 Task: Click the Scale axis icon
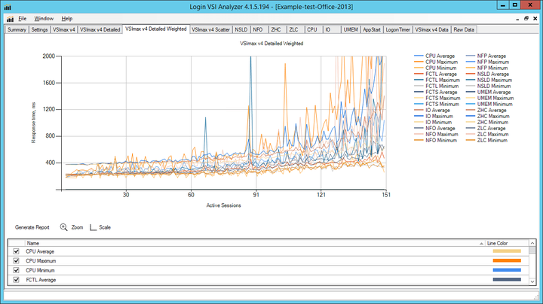coord(94,226)
